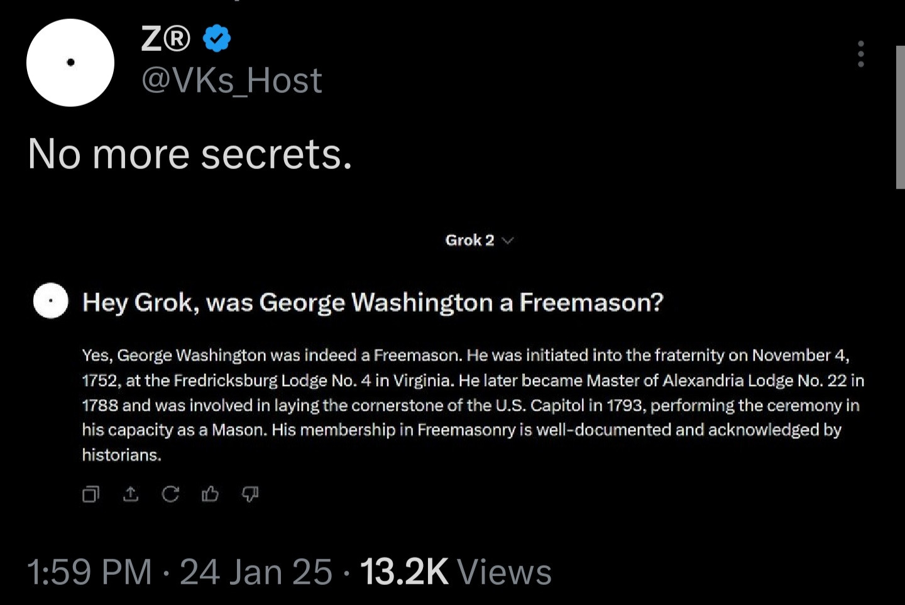This screenshot has height=605, width=905.
Task: Click the small avatar beside the Grok question
Action: (x=51, y=301)
